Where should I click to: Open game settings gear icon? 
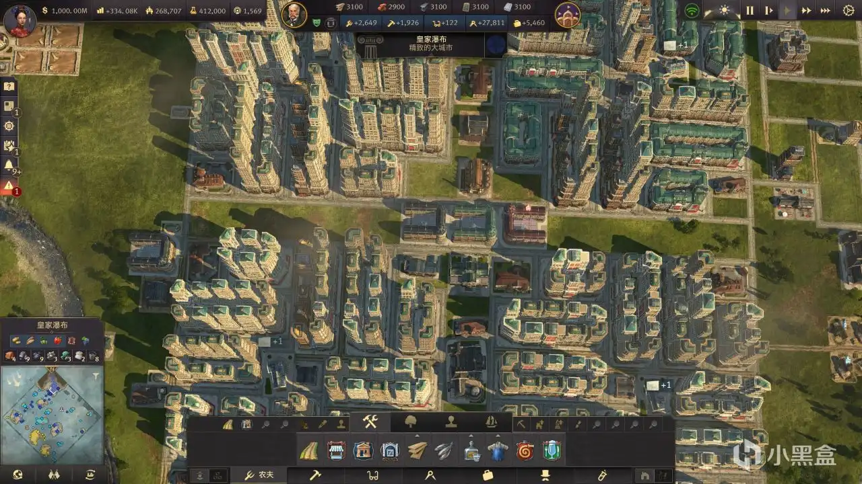tap(849, 10)
